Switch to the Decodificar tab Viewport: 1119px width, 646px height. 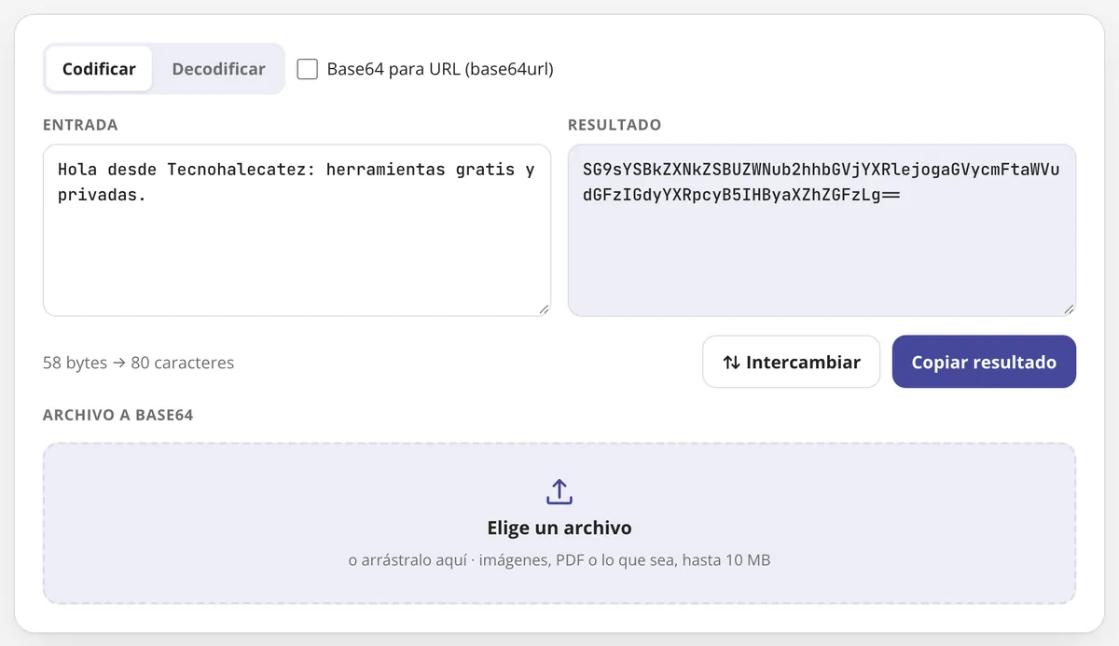(218, 69)
